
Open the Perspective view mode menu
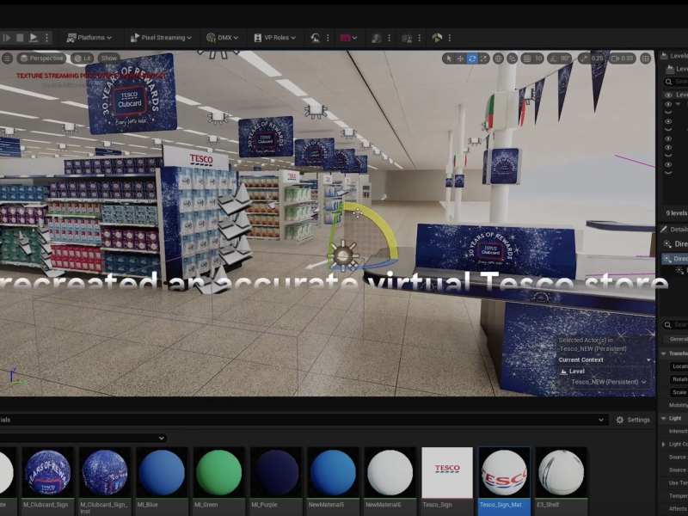[x=41, y=58]
